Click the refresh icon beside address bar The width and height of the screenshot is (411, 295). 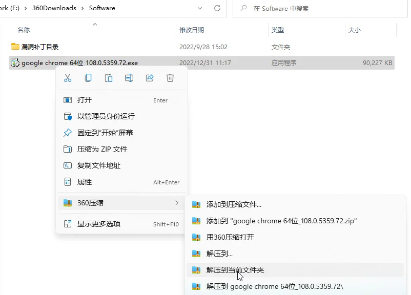click(217, 8)
